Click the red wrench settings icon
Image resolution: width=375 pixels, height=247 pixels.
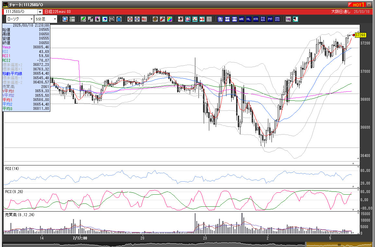tap(163, 19)
